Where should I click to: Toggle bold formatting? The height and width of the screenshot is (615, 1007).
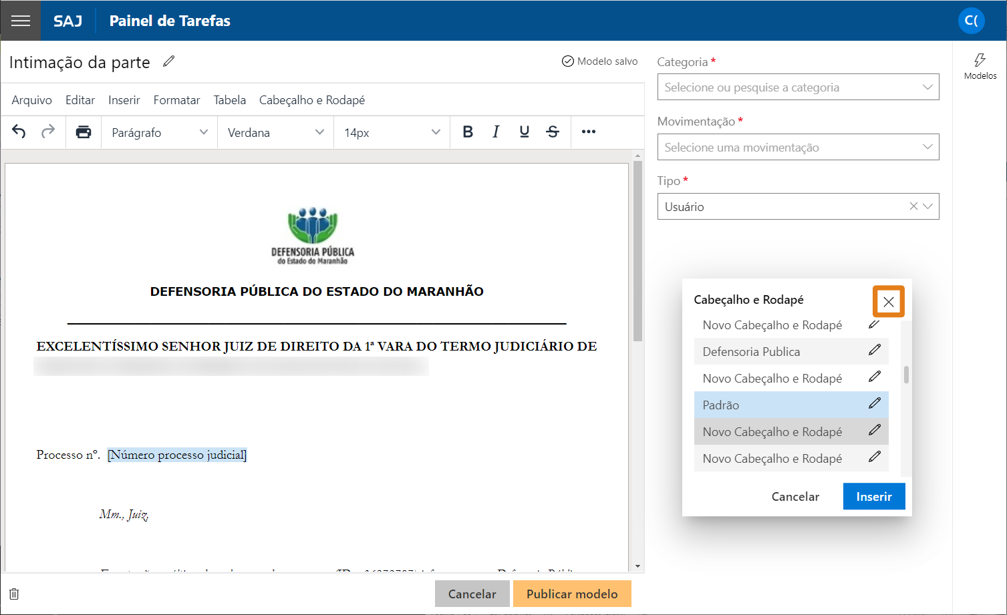click(x=468, y=132)
